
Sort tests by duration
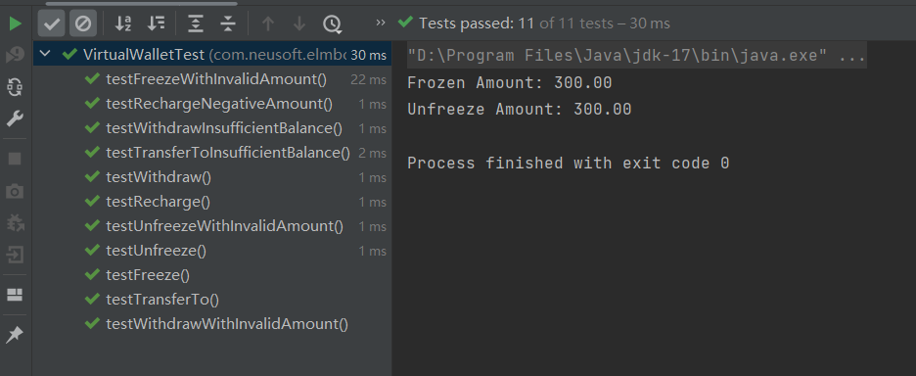pos(156,23)
